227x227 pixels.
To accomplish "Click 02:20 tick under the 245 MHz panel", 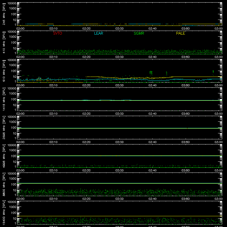I will pyautogui.click(x=87, y=29).
